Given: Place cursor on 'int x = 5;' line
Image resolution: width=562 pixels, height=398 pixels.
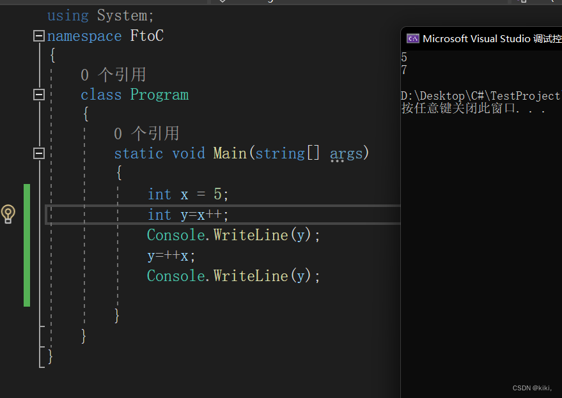Looking at the screenshot, I should point(188,194).
